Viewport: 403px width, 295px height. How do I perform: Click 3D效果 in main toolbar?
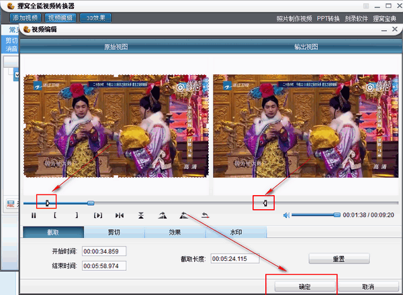[x=95, y=18]
